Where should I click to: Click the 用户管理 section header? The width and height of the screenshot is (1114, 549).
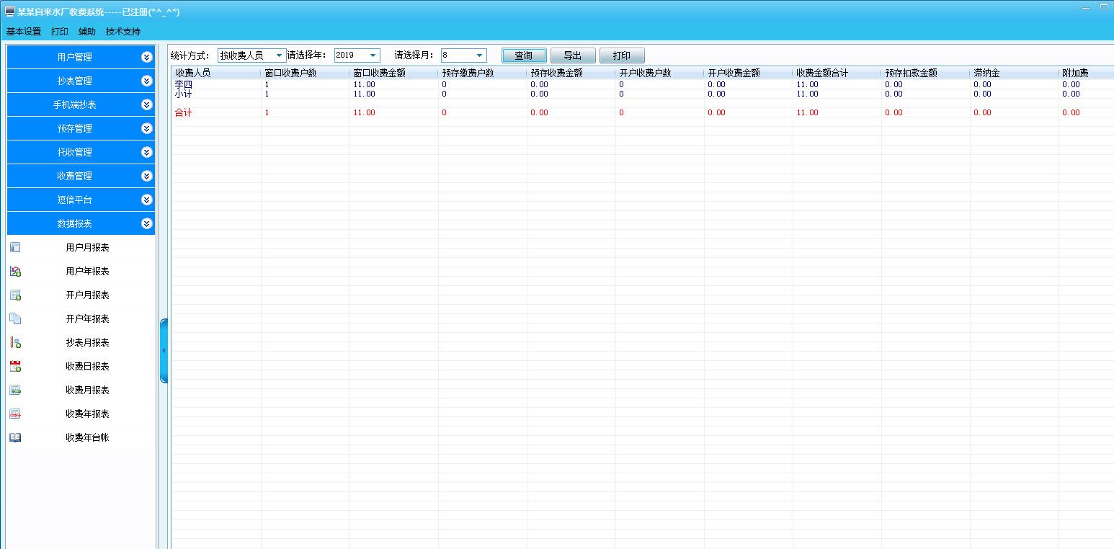coord(81,57)
